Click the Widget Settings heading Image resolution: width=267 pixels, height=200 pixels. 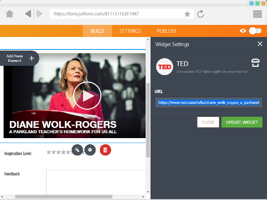pos(172,44)
